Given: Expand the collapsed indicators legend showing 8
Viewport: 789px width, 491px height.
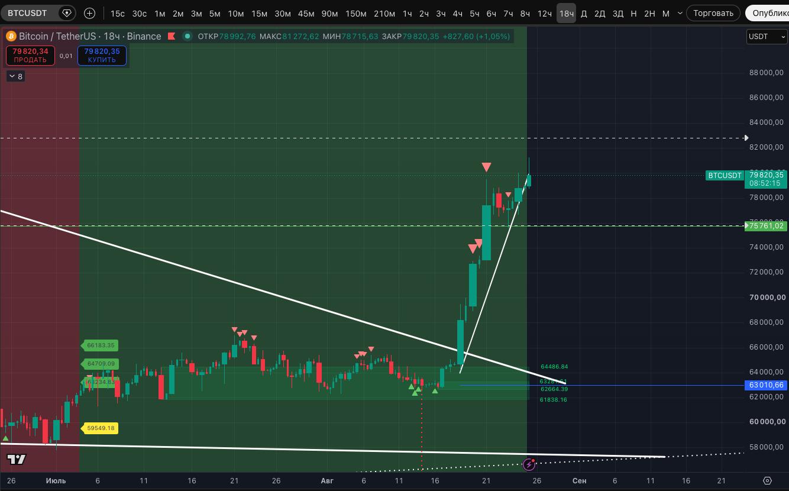Looking at the screenshot, I should 15,76.
